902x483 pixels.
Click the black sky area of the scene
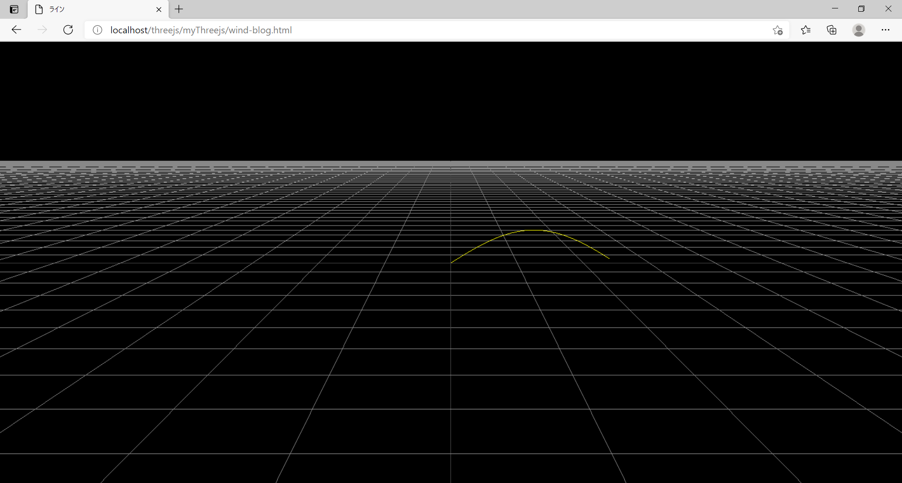(235, 94)
